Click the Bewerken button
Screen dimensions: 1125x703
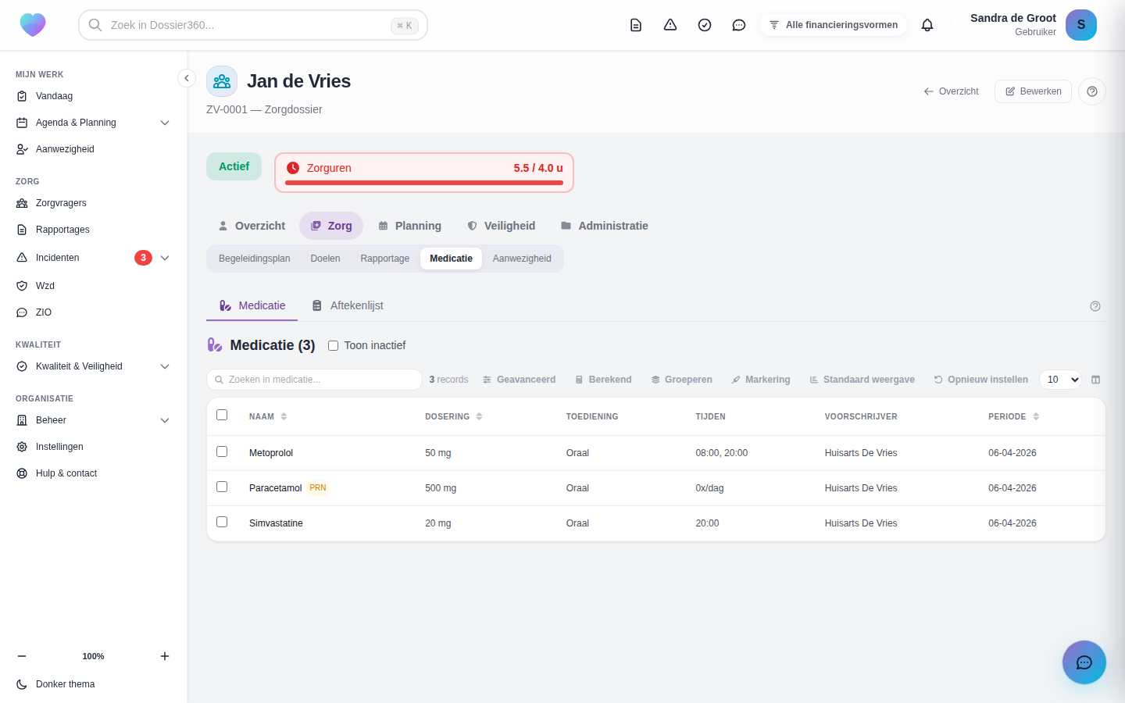(x=1033, y=91)
